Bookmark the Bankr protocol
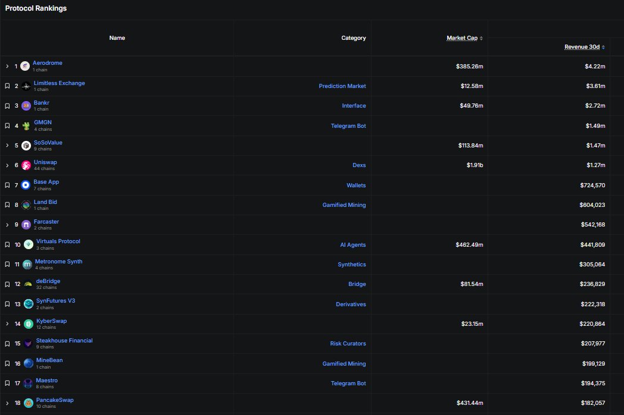Viewport: 624px width, 415px height. [7, 106]
